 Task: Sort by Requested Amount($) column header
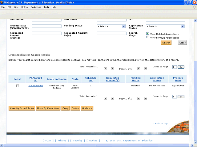(113, 79)
